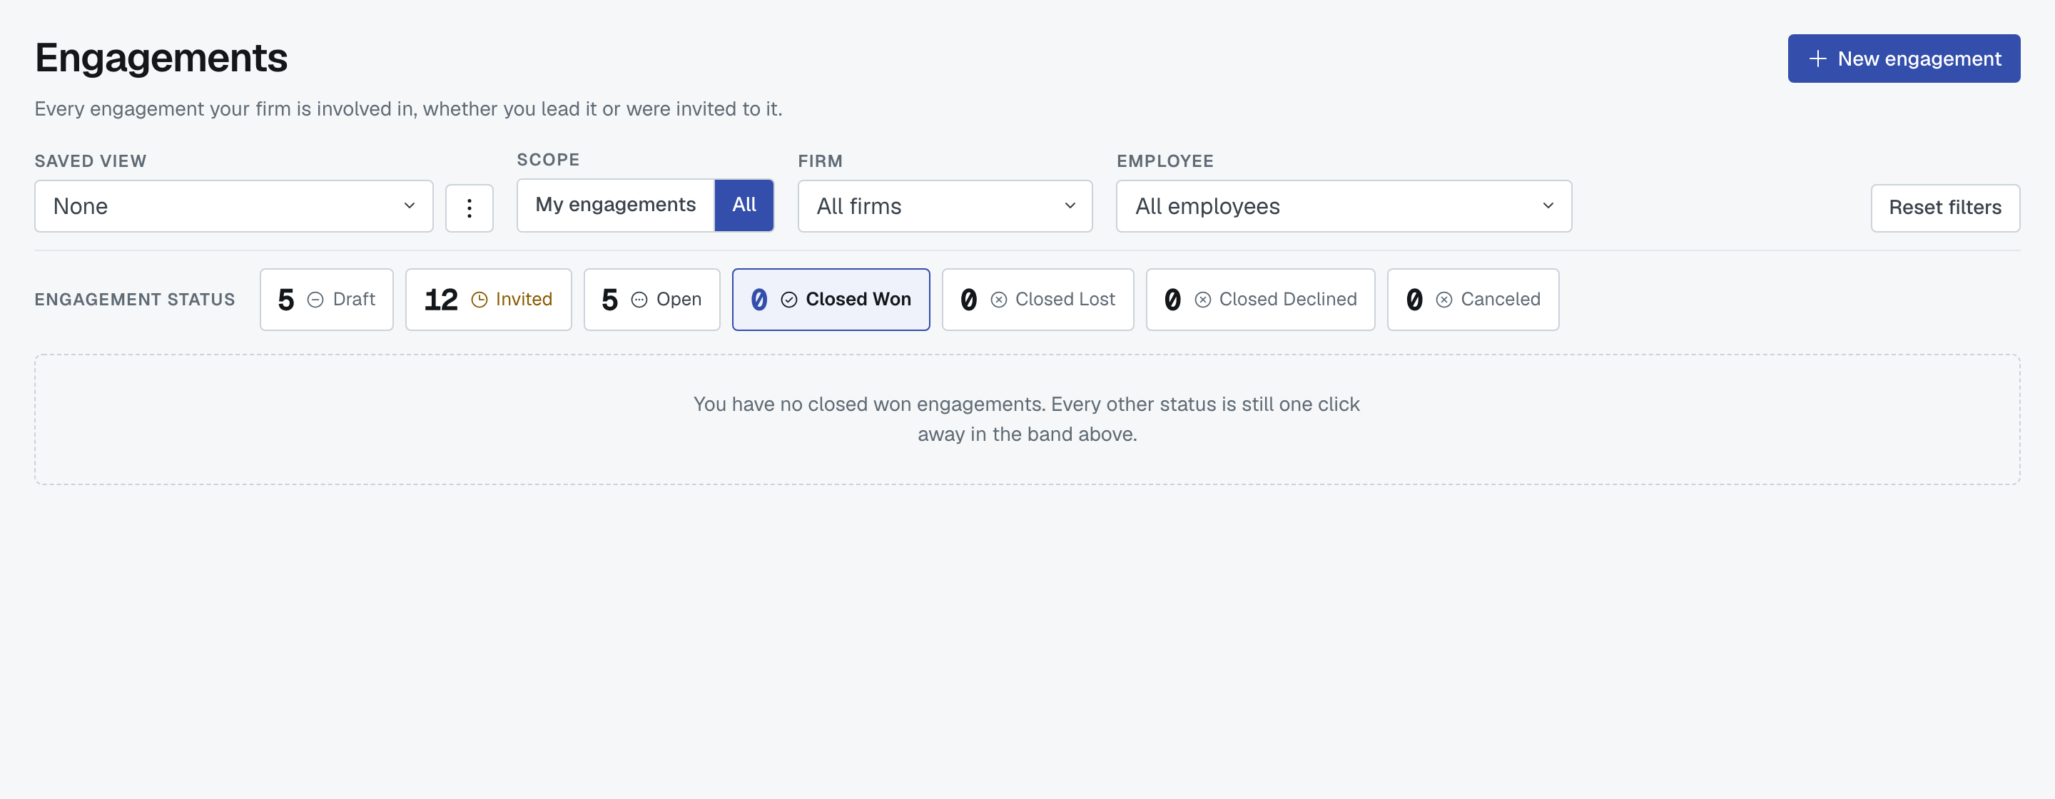Click the Invited clock icon
Image resolution: width=2055 pixels, height=799 pixels.
tap(479, 300)
